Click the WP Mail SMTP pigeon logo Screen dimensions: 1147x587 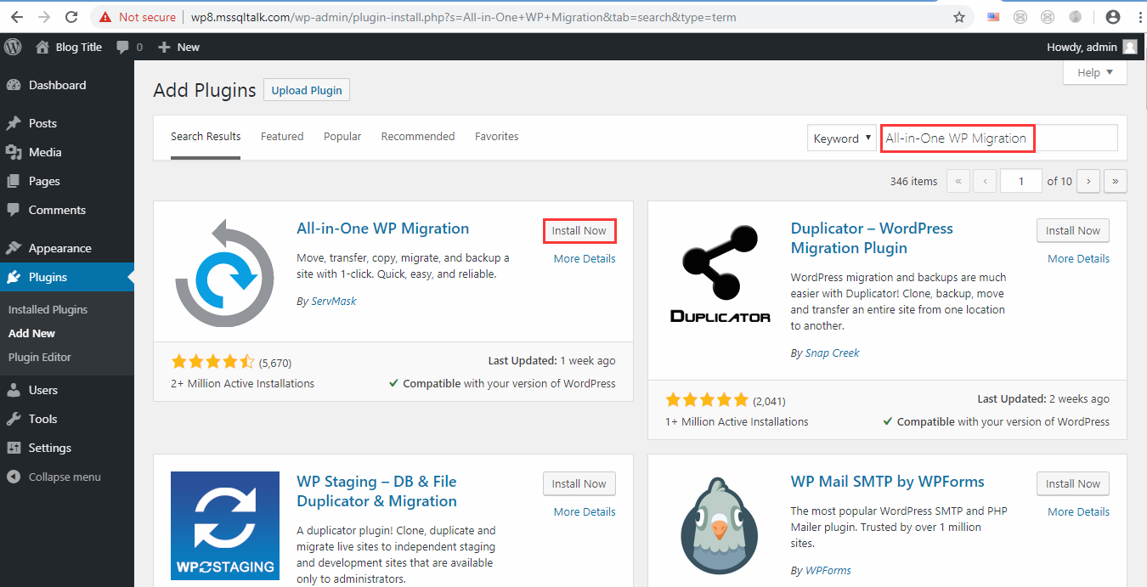720,526
